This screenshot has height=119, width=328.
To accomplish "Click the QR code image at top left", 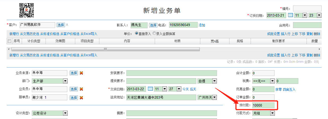I will coord(26,10).
